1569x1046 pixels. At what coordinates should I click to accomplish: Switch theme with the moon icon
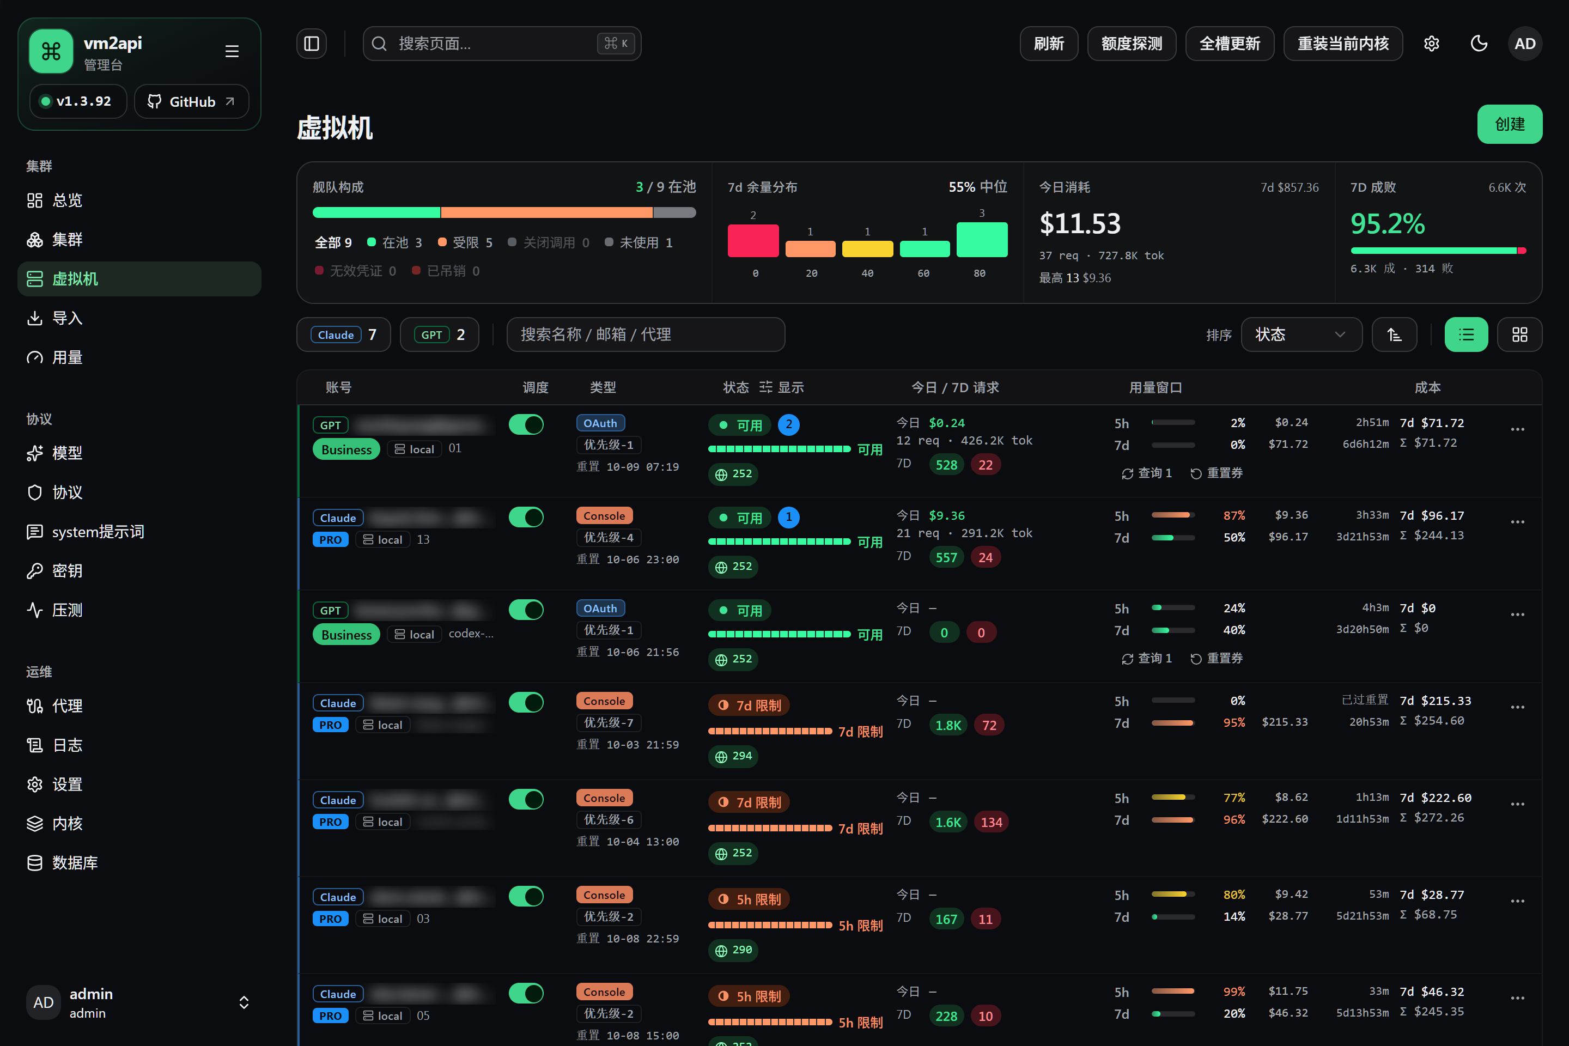tap(1478, 44)
